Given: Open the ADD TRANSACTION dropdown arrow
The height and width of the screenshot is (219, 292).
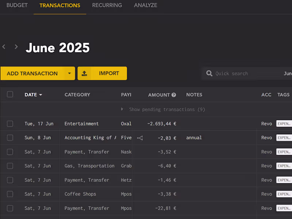Looking at the screenshot, I should coord(69,73).
